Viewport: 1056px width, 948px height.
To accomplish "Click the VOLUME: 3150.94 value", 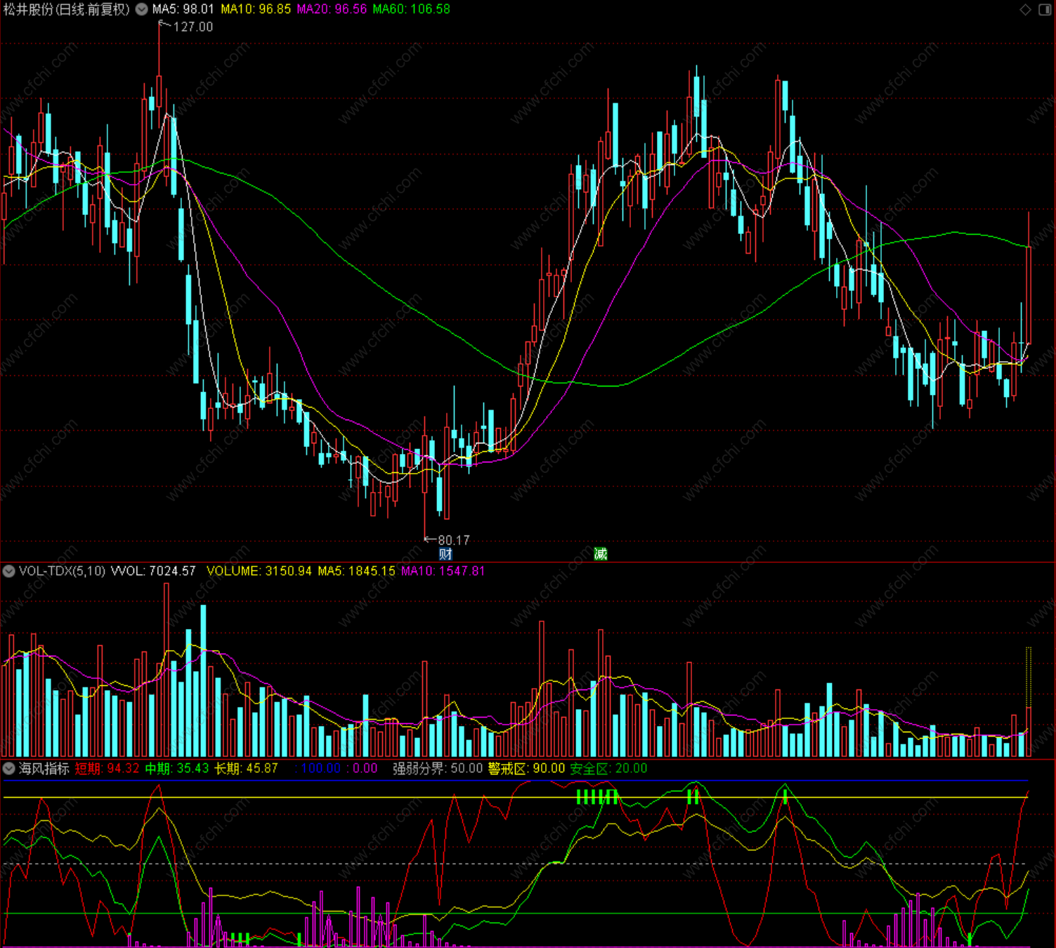I will [x=259, y=571].
